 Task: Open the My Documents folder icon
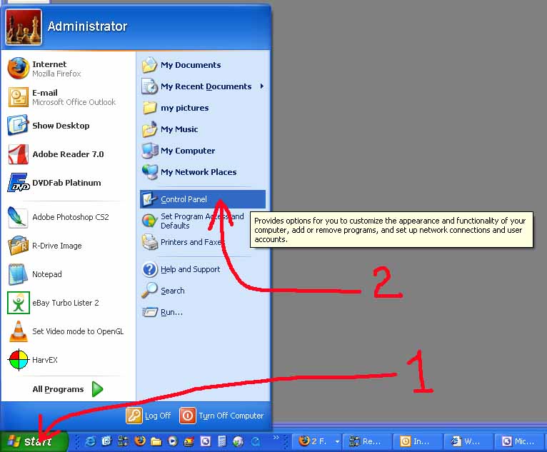(x=150, y=65)
